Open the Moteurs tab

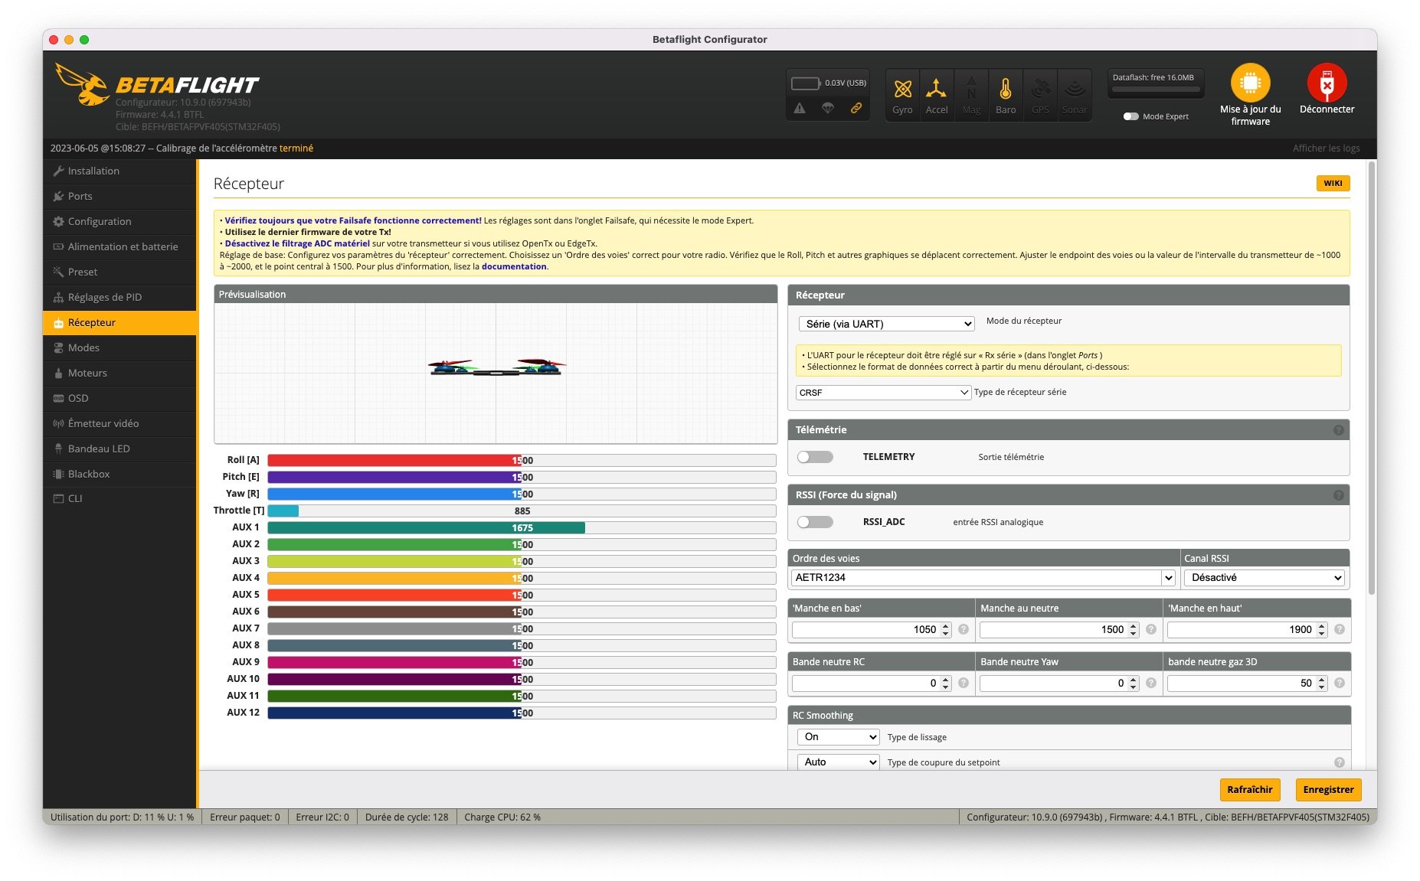pyautogui.click(x=119, y=374)
